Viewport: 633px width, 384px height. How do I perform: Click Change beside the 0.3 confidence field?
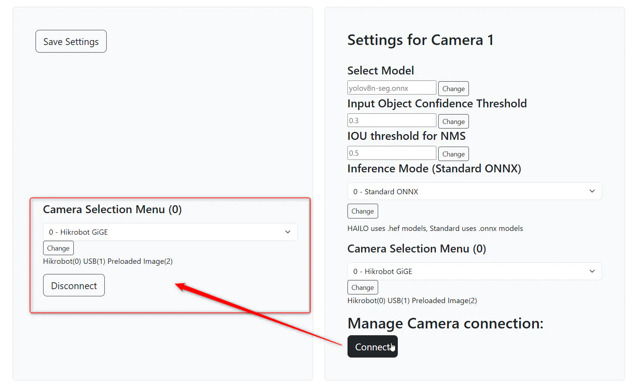(x=453, y=121)
